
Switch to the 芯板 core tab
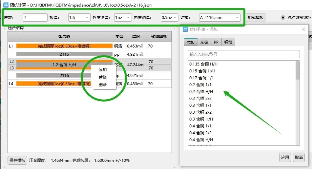point(190,42)
